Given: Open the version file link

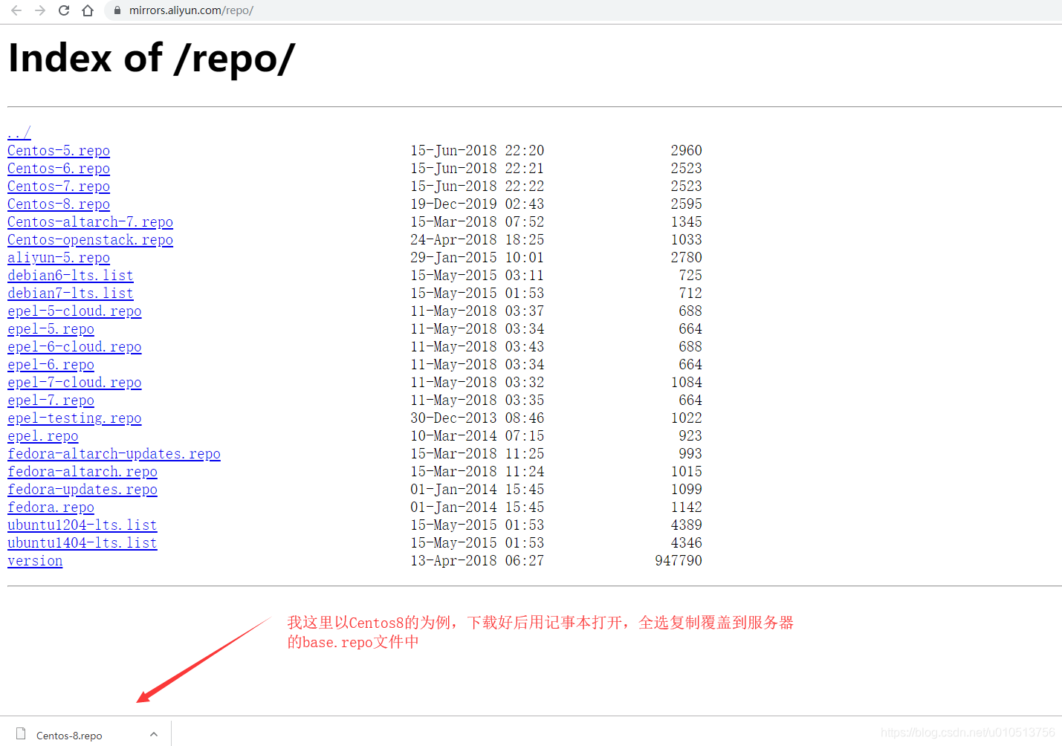Looking at the screenshot, I should 35,561.
